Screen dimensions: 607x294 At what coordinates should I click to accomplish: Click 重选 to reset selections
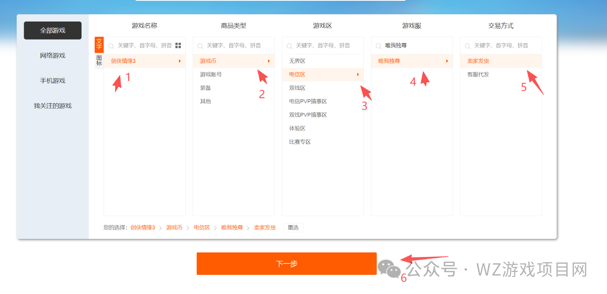(293, 227)
